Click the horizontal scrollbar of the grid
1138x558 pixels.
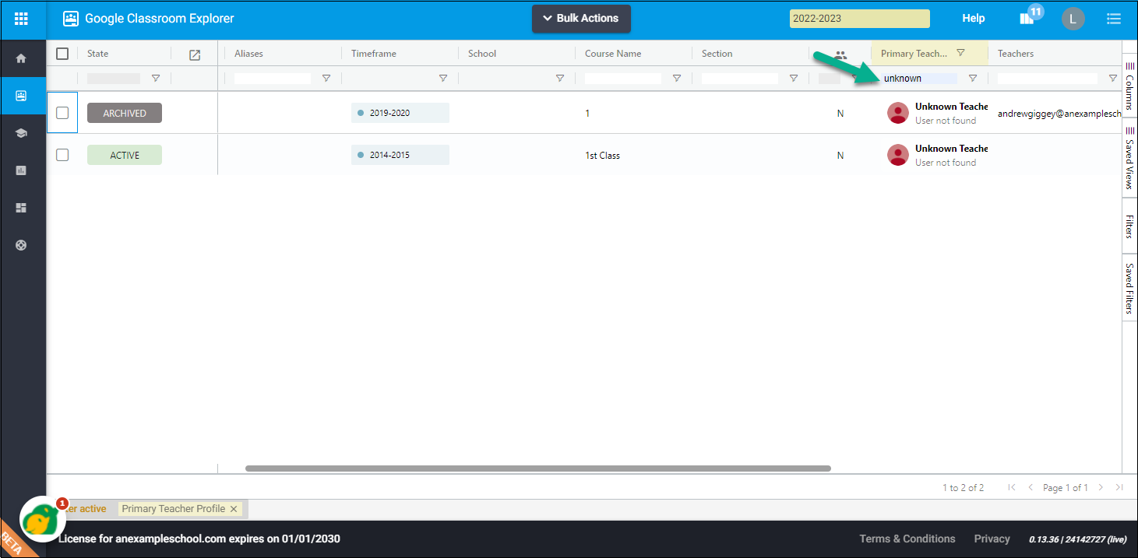pyautogui.click(x=538, y=469)
